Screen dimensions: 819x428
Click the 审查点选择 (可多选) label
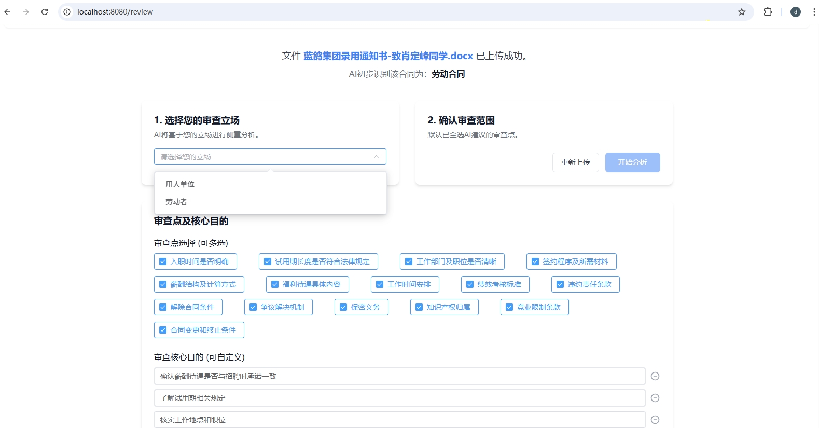click(x=191, y=243)
